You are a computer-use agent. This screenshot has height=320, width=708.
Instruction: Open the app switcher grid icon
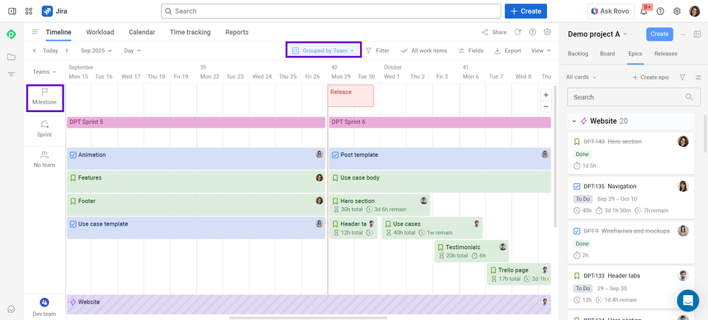coord(29,11)
